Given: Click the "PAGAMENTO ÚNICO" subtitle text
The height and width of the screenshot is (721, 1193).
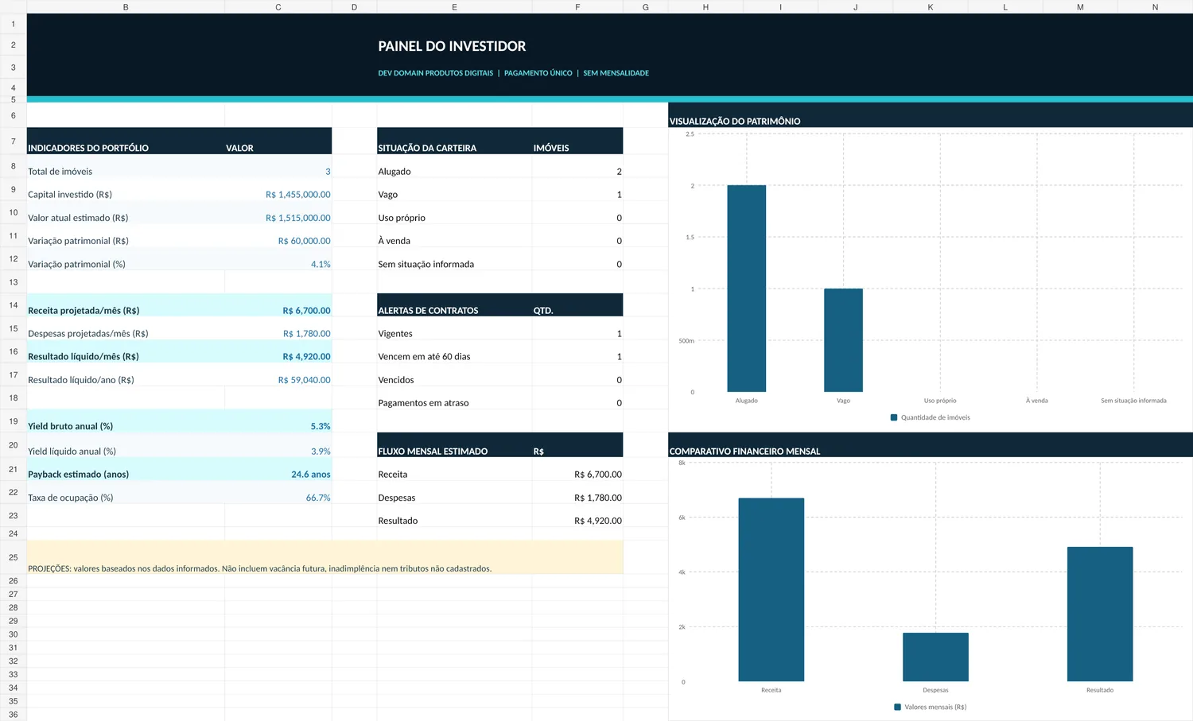Looking at the screenshot, I should 538,73.
